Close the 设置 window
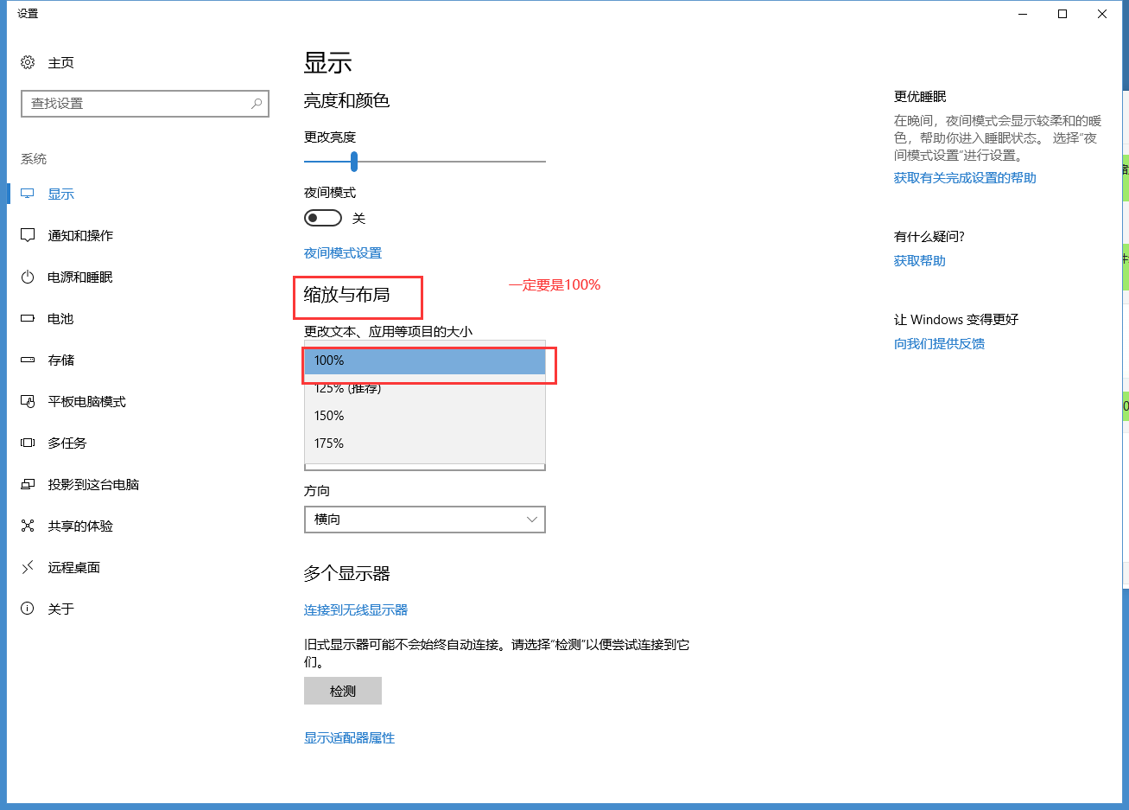The image size is (1129, 810). [1102, 14]
